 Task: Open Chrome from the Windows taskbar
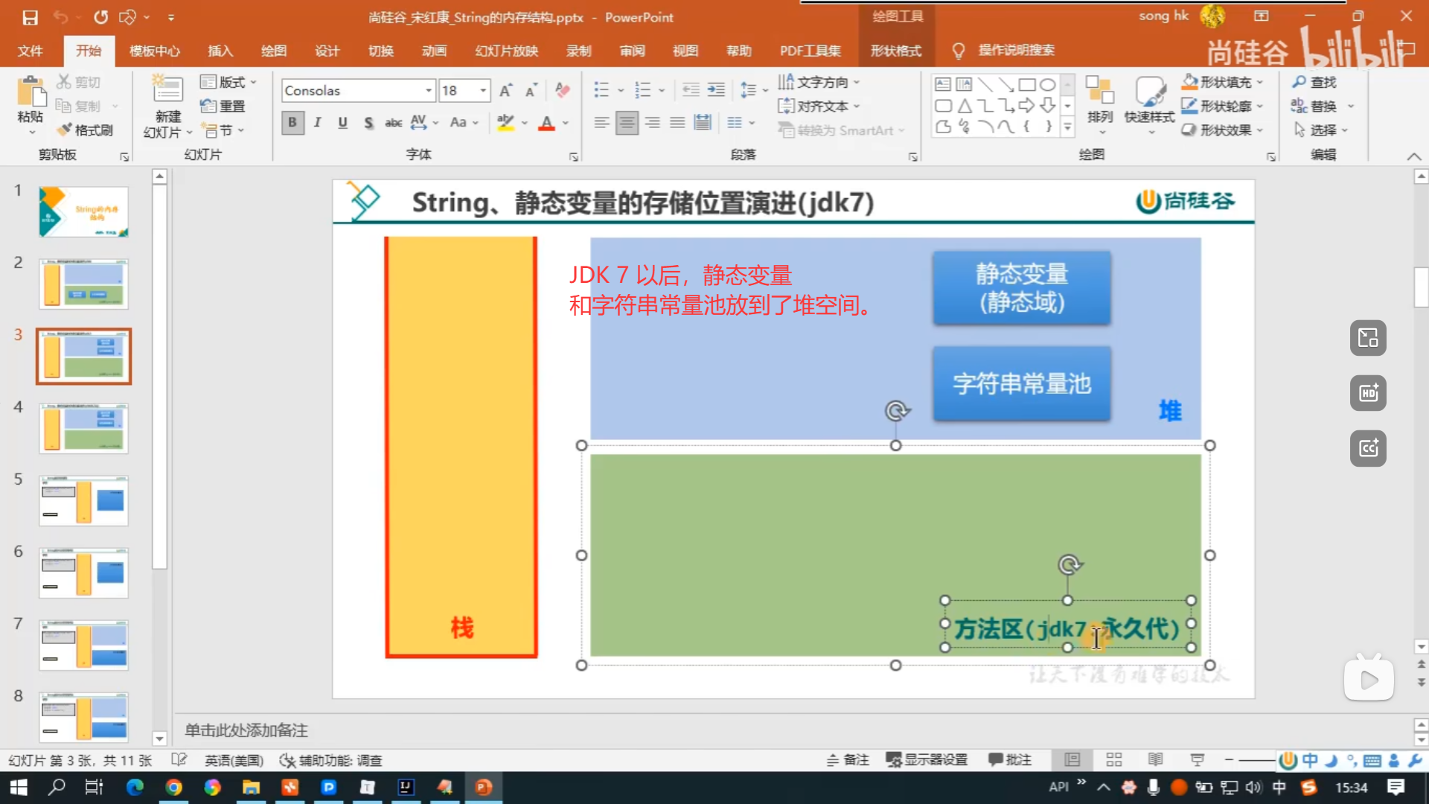click(x=173, y=787)
